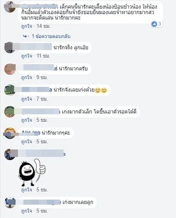Like the comment น่ารักมากครับ

click(x=27, y=77)
